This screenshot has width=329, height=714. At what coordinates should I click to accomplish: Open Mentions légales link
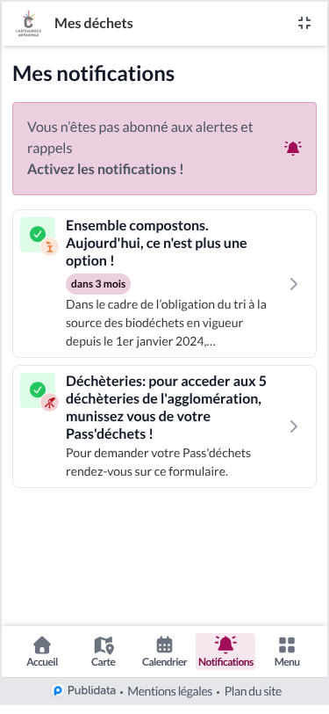[x=170, y=692]
